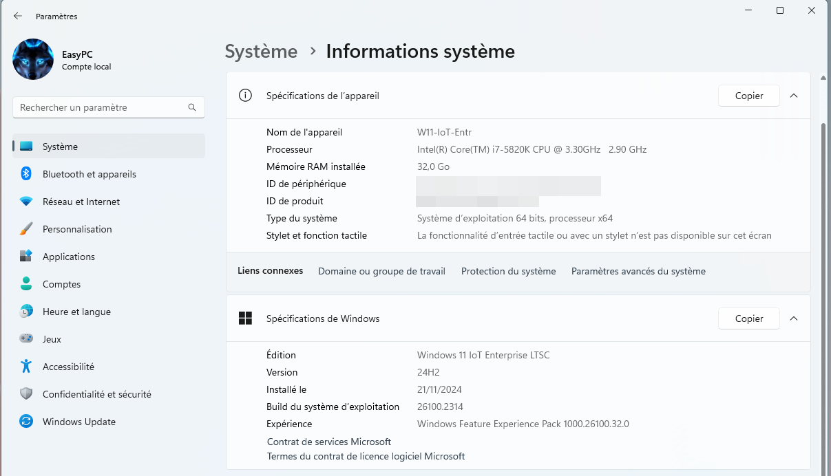Open Protection du système link

pyautogui.click(x=508, y=271)
